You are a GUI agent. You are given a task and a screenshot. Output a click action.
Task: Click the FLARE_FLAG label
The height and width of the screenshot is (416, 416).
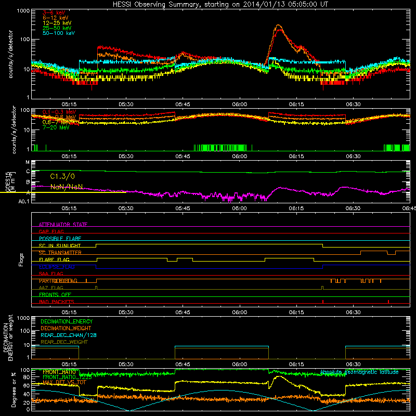54,259
